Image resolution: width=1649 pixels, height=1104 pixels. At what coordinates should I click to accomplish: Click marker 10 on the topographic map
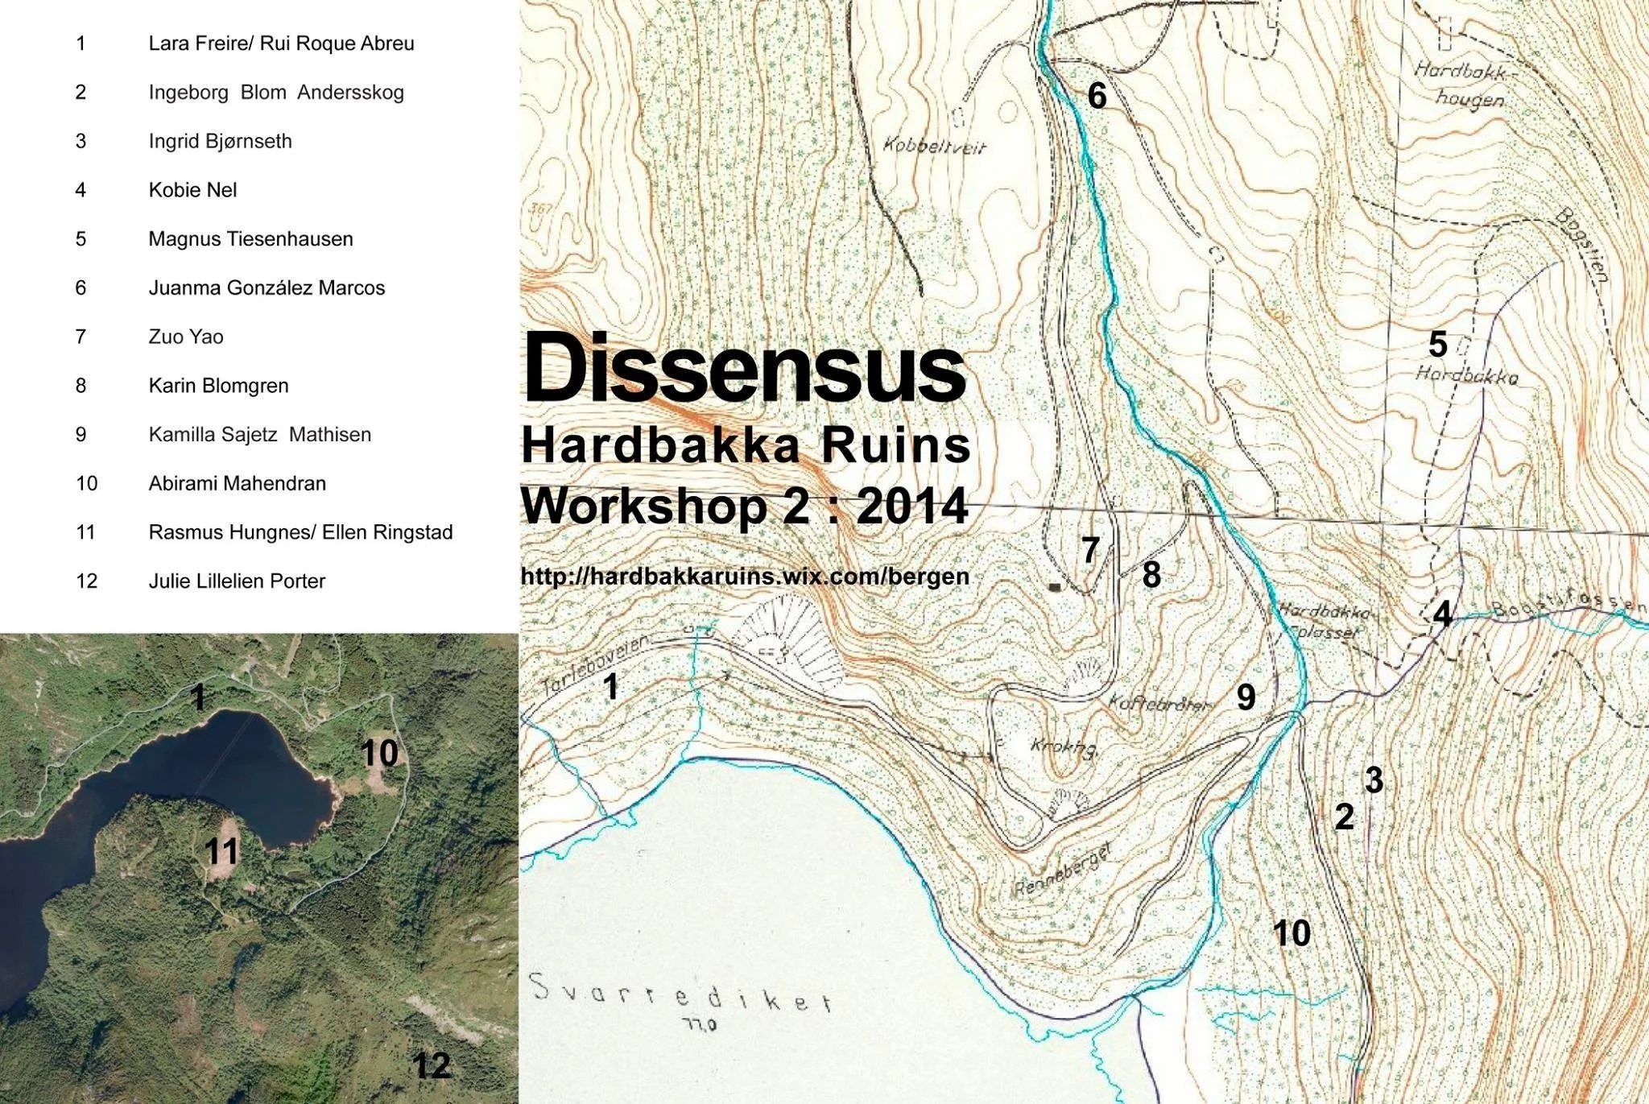pos(1292,933)
